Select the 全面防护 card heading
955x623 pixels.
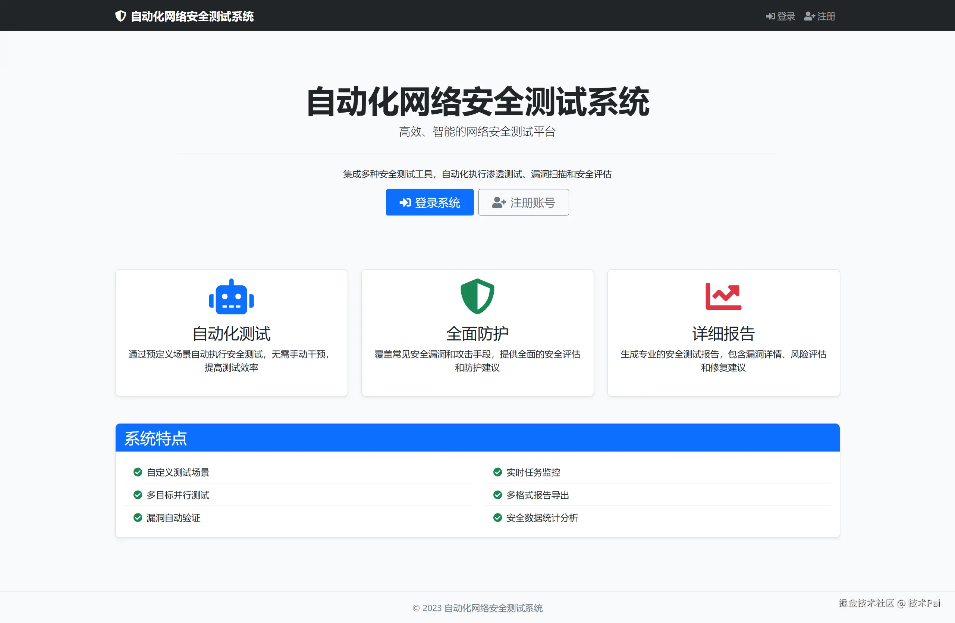click(x=477, y=334)
